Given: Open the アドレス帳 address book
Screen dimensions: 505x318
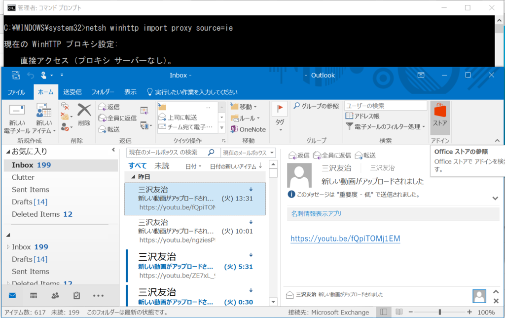Looking at the screenshot, I should pyautogui.click(x=362, y=116).
